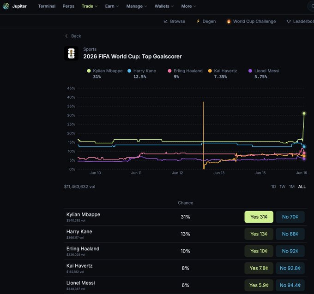The height and width of the screenshot is (294, 314).
Task: Click the World Cup trophy market thumbnail
Action: click(71, 53)
